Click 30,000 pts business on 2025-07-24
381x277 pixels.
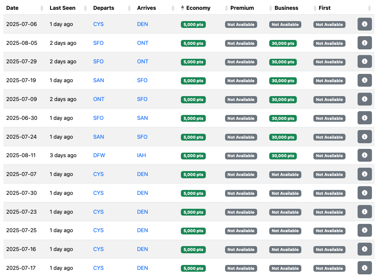click(283, 137)
